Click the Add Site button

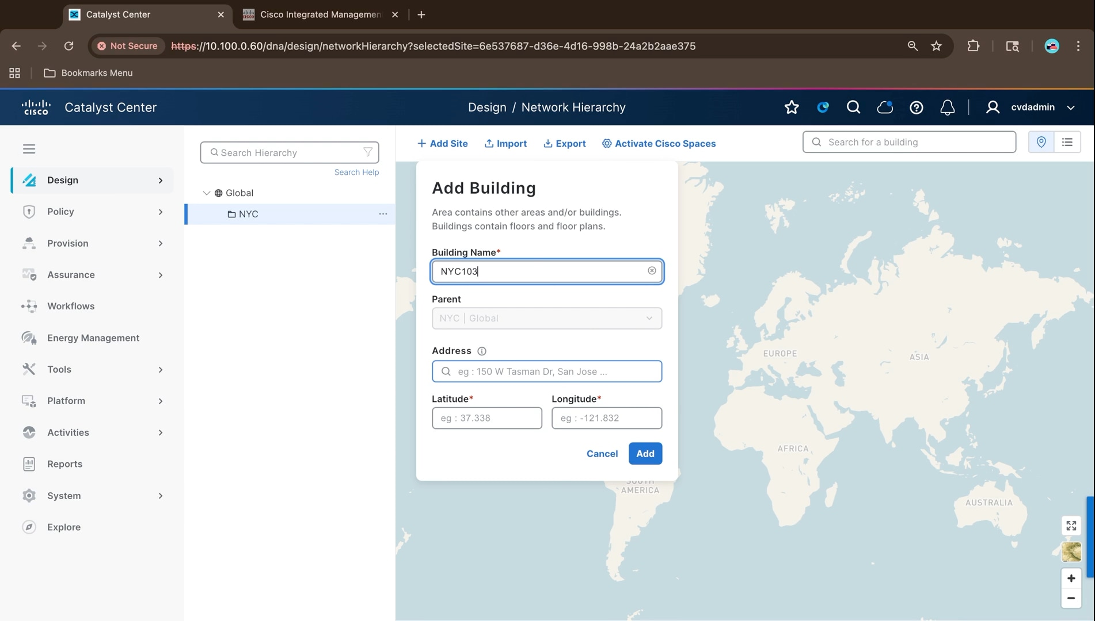(x=442, y=144)
